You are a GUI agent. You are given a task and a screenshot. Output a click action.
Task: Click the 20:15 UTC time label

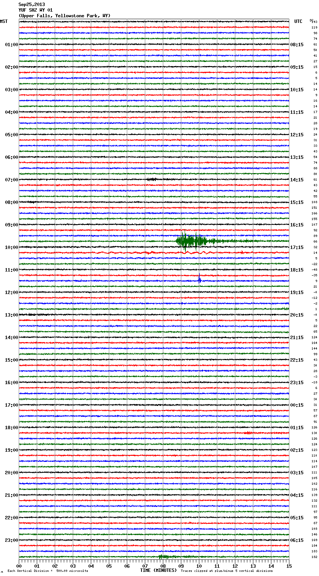297,315
